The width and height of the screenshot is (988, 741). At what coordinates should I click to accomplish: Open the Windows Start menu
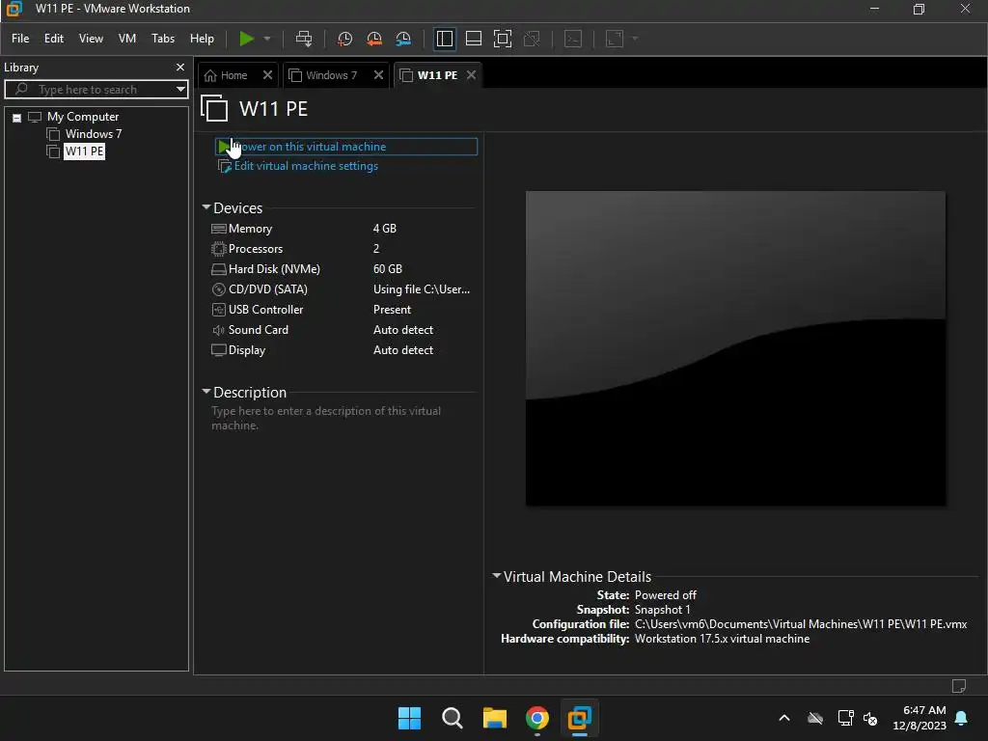point(409,718)
